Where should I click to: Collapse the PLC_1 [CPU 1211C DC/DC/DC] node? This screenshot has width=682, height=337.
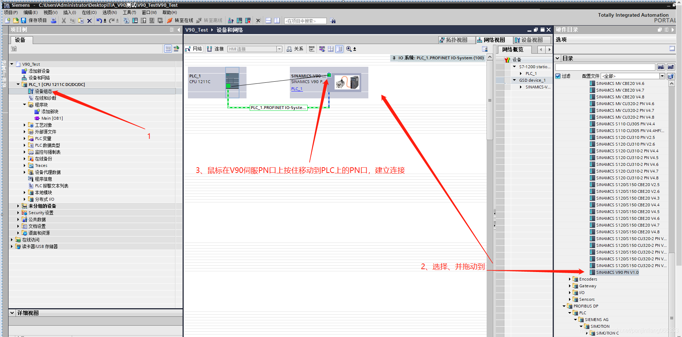18,85
